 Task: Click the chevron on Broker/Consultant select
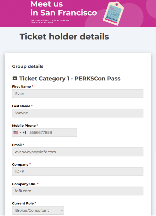click(x=62, y=210)
